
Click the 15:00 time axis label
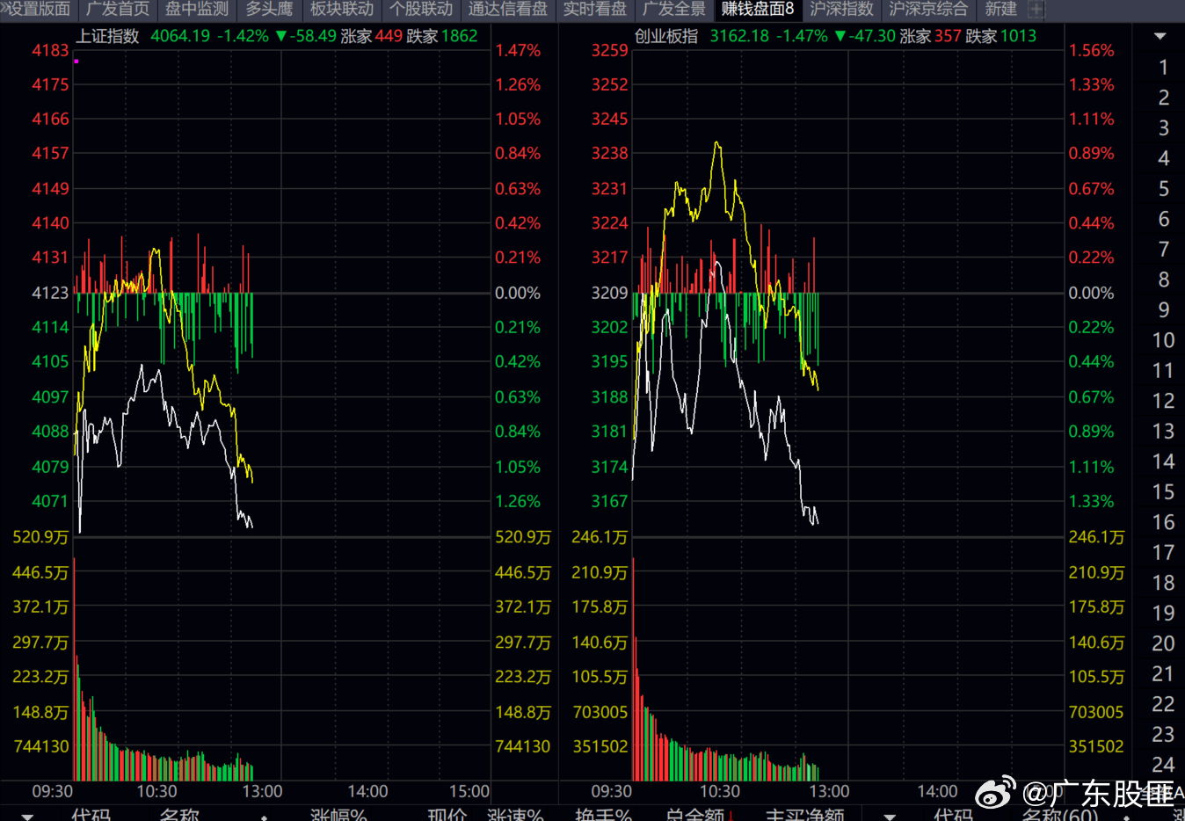(x=469, y=791)
